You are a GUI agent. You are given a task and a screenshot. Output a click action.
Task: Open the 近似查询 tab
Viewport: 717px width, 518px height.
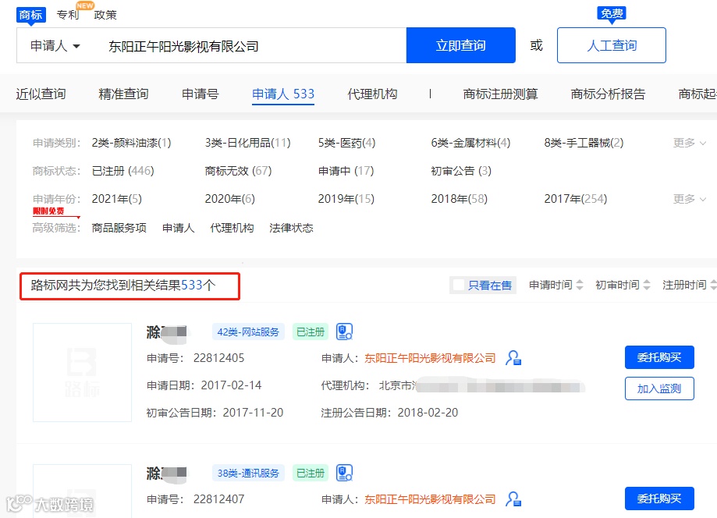[41, 94]
